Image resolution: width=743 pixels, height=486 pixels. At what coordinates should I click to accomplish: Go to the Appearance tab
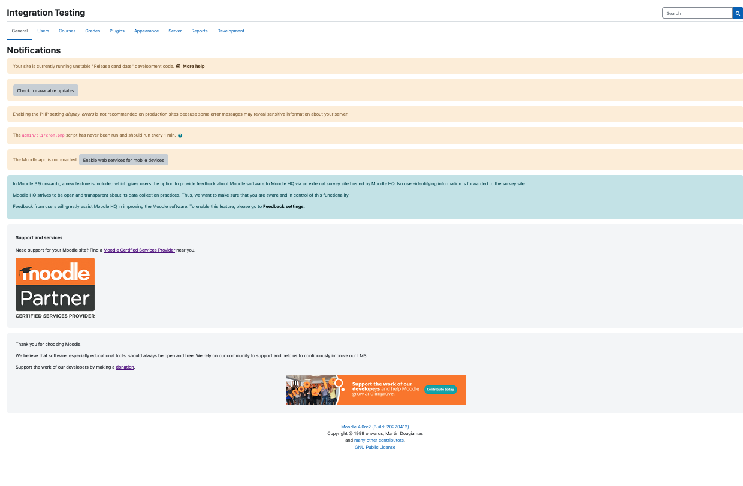[x=147, y=31]
